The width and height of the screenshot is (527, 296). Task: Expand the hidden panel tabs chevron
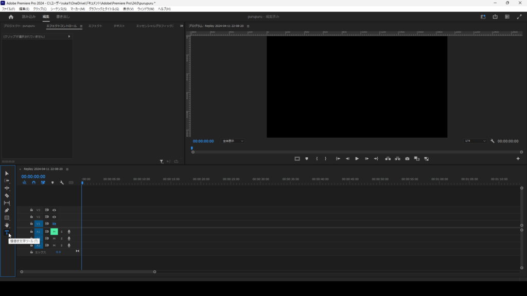coord(181,26)
